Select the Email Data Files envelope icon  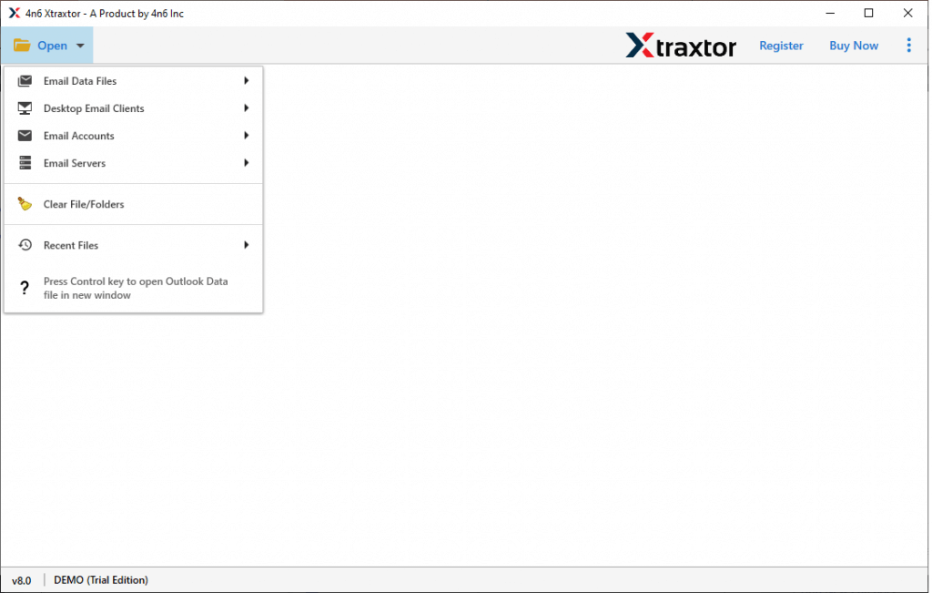point(25,81)
